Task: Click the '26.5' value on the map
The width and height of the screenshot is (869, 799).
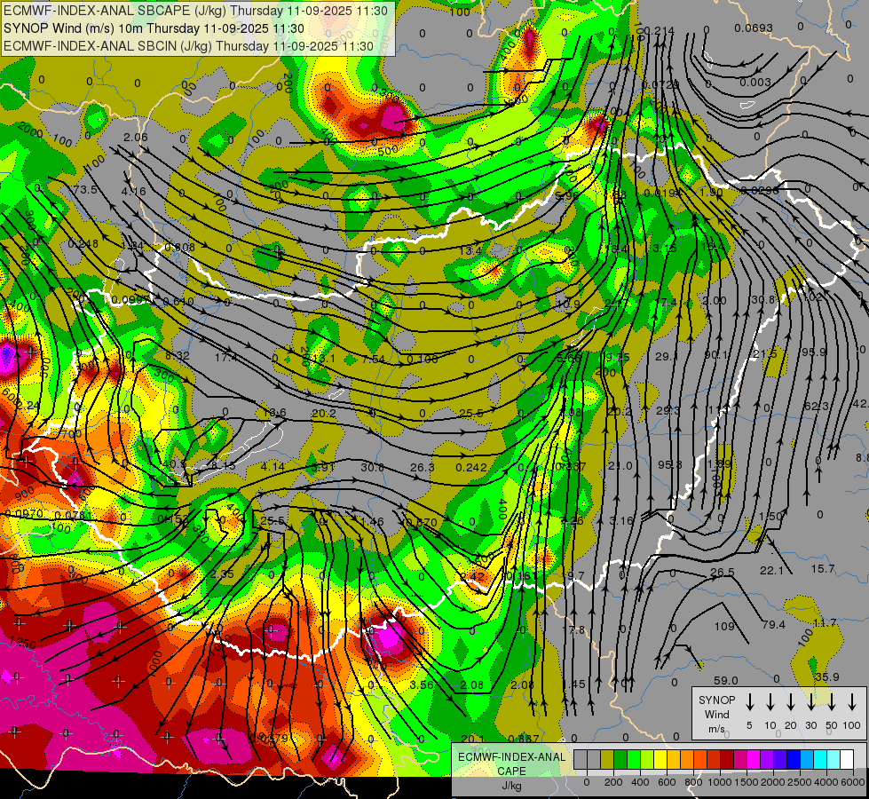Action: (723, 573)
